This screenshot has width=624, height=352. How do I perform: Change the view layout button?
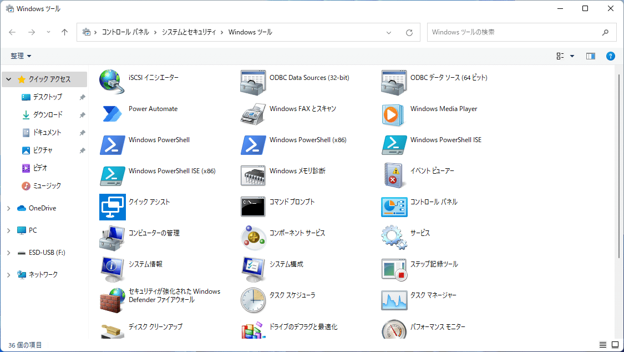coord(560,56)
